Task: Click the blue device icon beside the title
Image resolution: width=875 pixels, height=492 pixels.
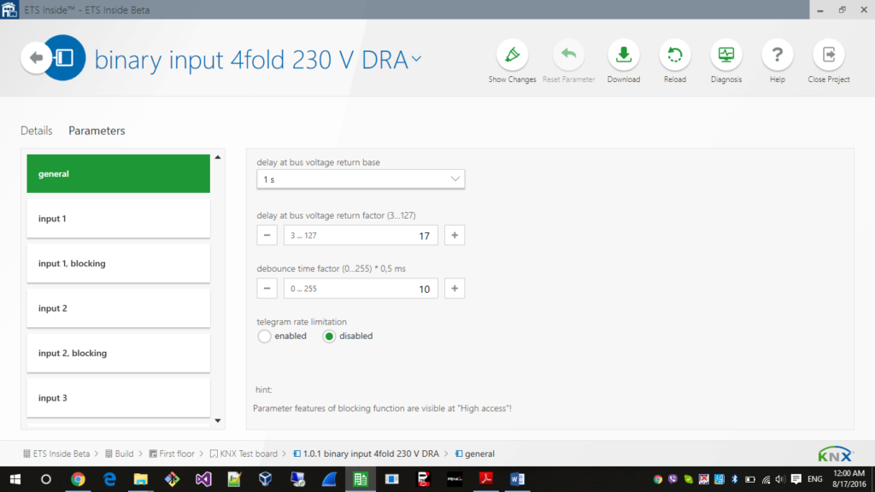Action: click(x=64, y=57)
